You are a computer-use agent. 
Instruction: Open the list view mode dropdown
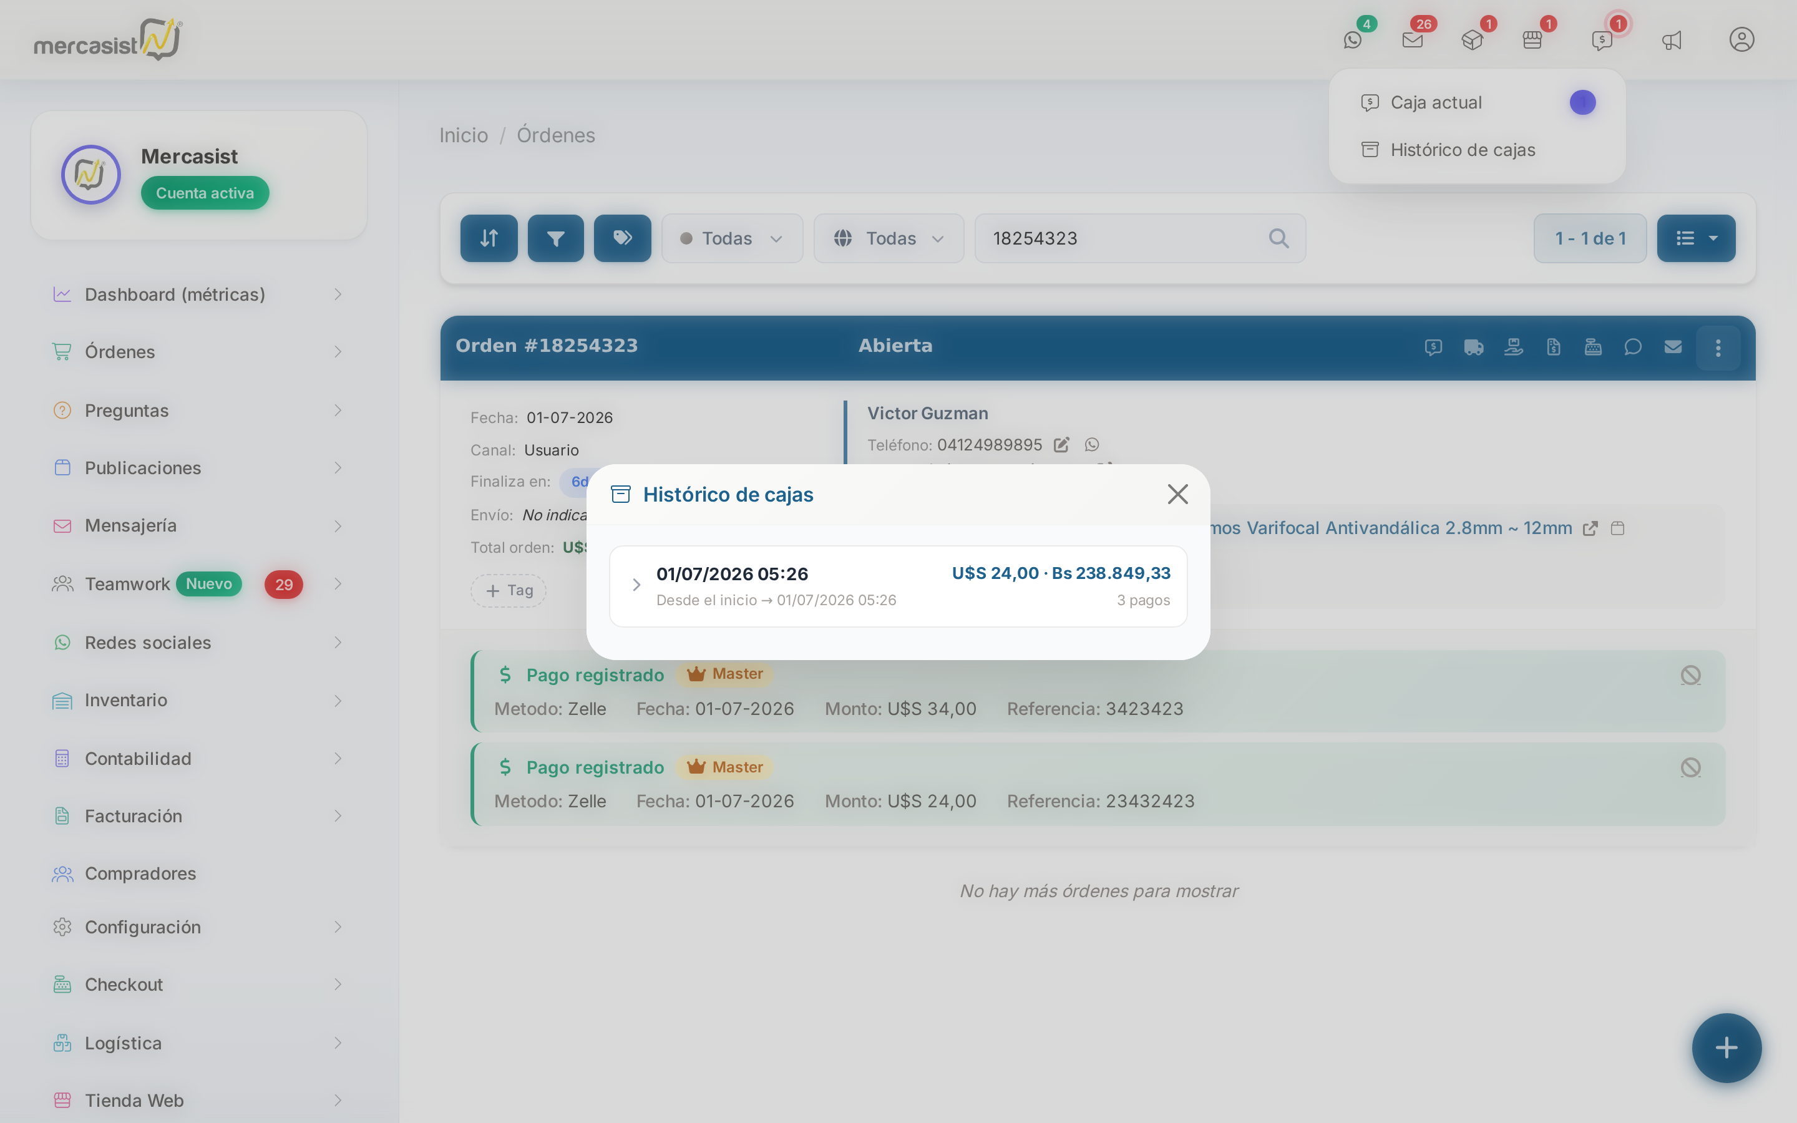coord(1696,238)
